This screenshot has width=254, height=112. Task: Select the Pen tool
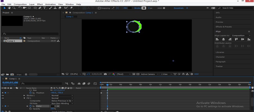coord(40,8)
